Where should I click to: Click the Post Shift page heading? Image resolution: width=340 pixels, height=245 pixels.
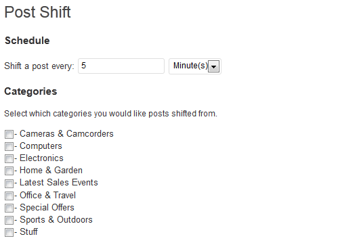[38, 12]
